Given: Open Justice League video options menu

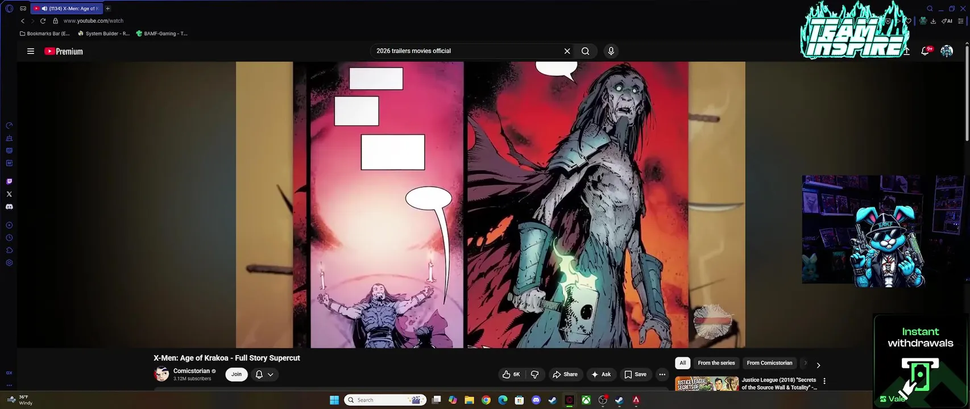Looking at the screenshot, I should point(824,381).
